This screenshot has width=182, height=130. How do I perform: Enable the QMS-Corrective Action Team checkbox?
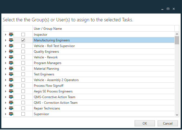[23, 97]
